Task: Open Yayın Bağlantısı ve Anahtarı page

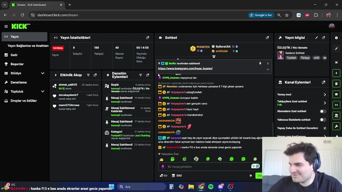Action: coord(28,46)
